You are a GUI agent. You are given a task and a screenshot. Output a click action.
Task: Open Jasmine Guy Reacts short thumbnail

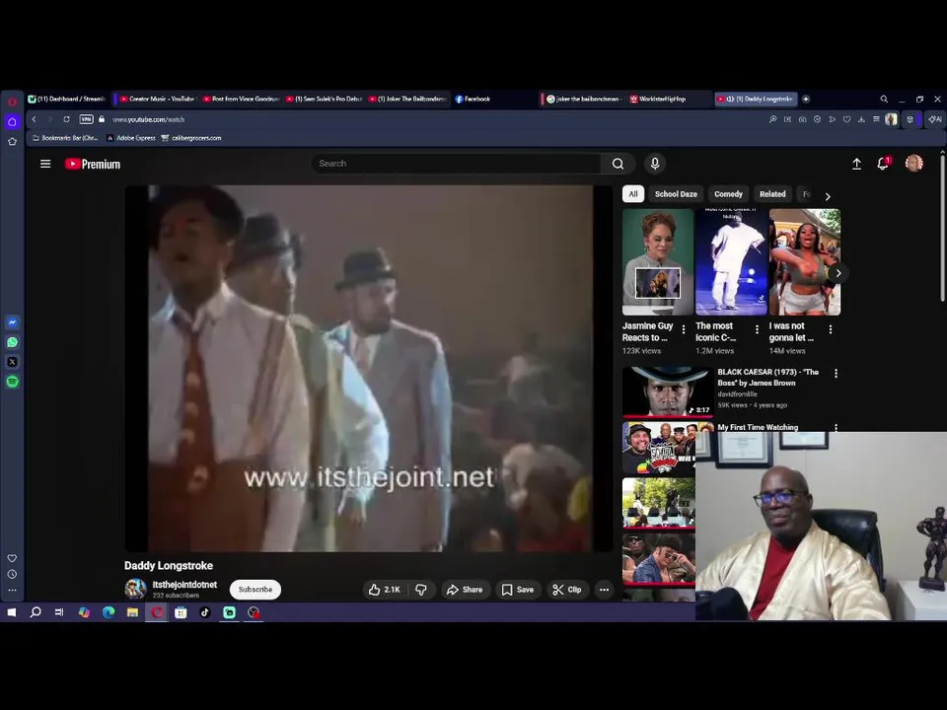(x=658, y=262)
